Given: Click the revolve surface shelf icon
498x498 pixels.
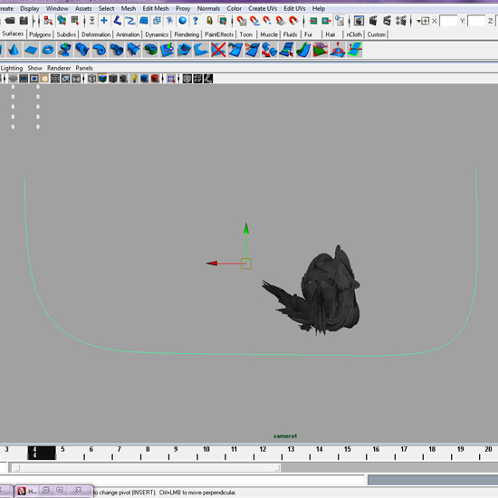Looking at the screenshot, I should tap(65, 50).
